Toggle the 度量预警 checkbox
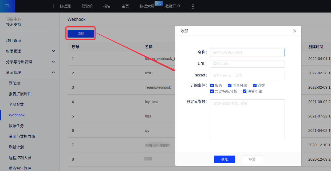The width and height of the screenshot is (331, 171). pos(230,85)
